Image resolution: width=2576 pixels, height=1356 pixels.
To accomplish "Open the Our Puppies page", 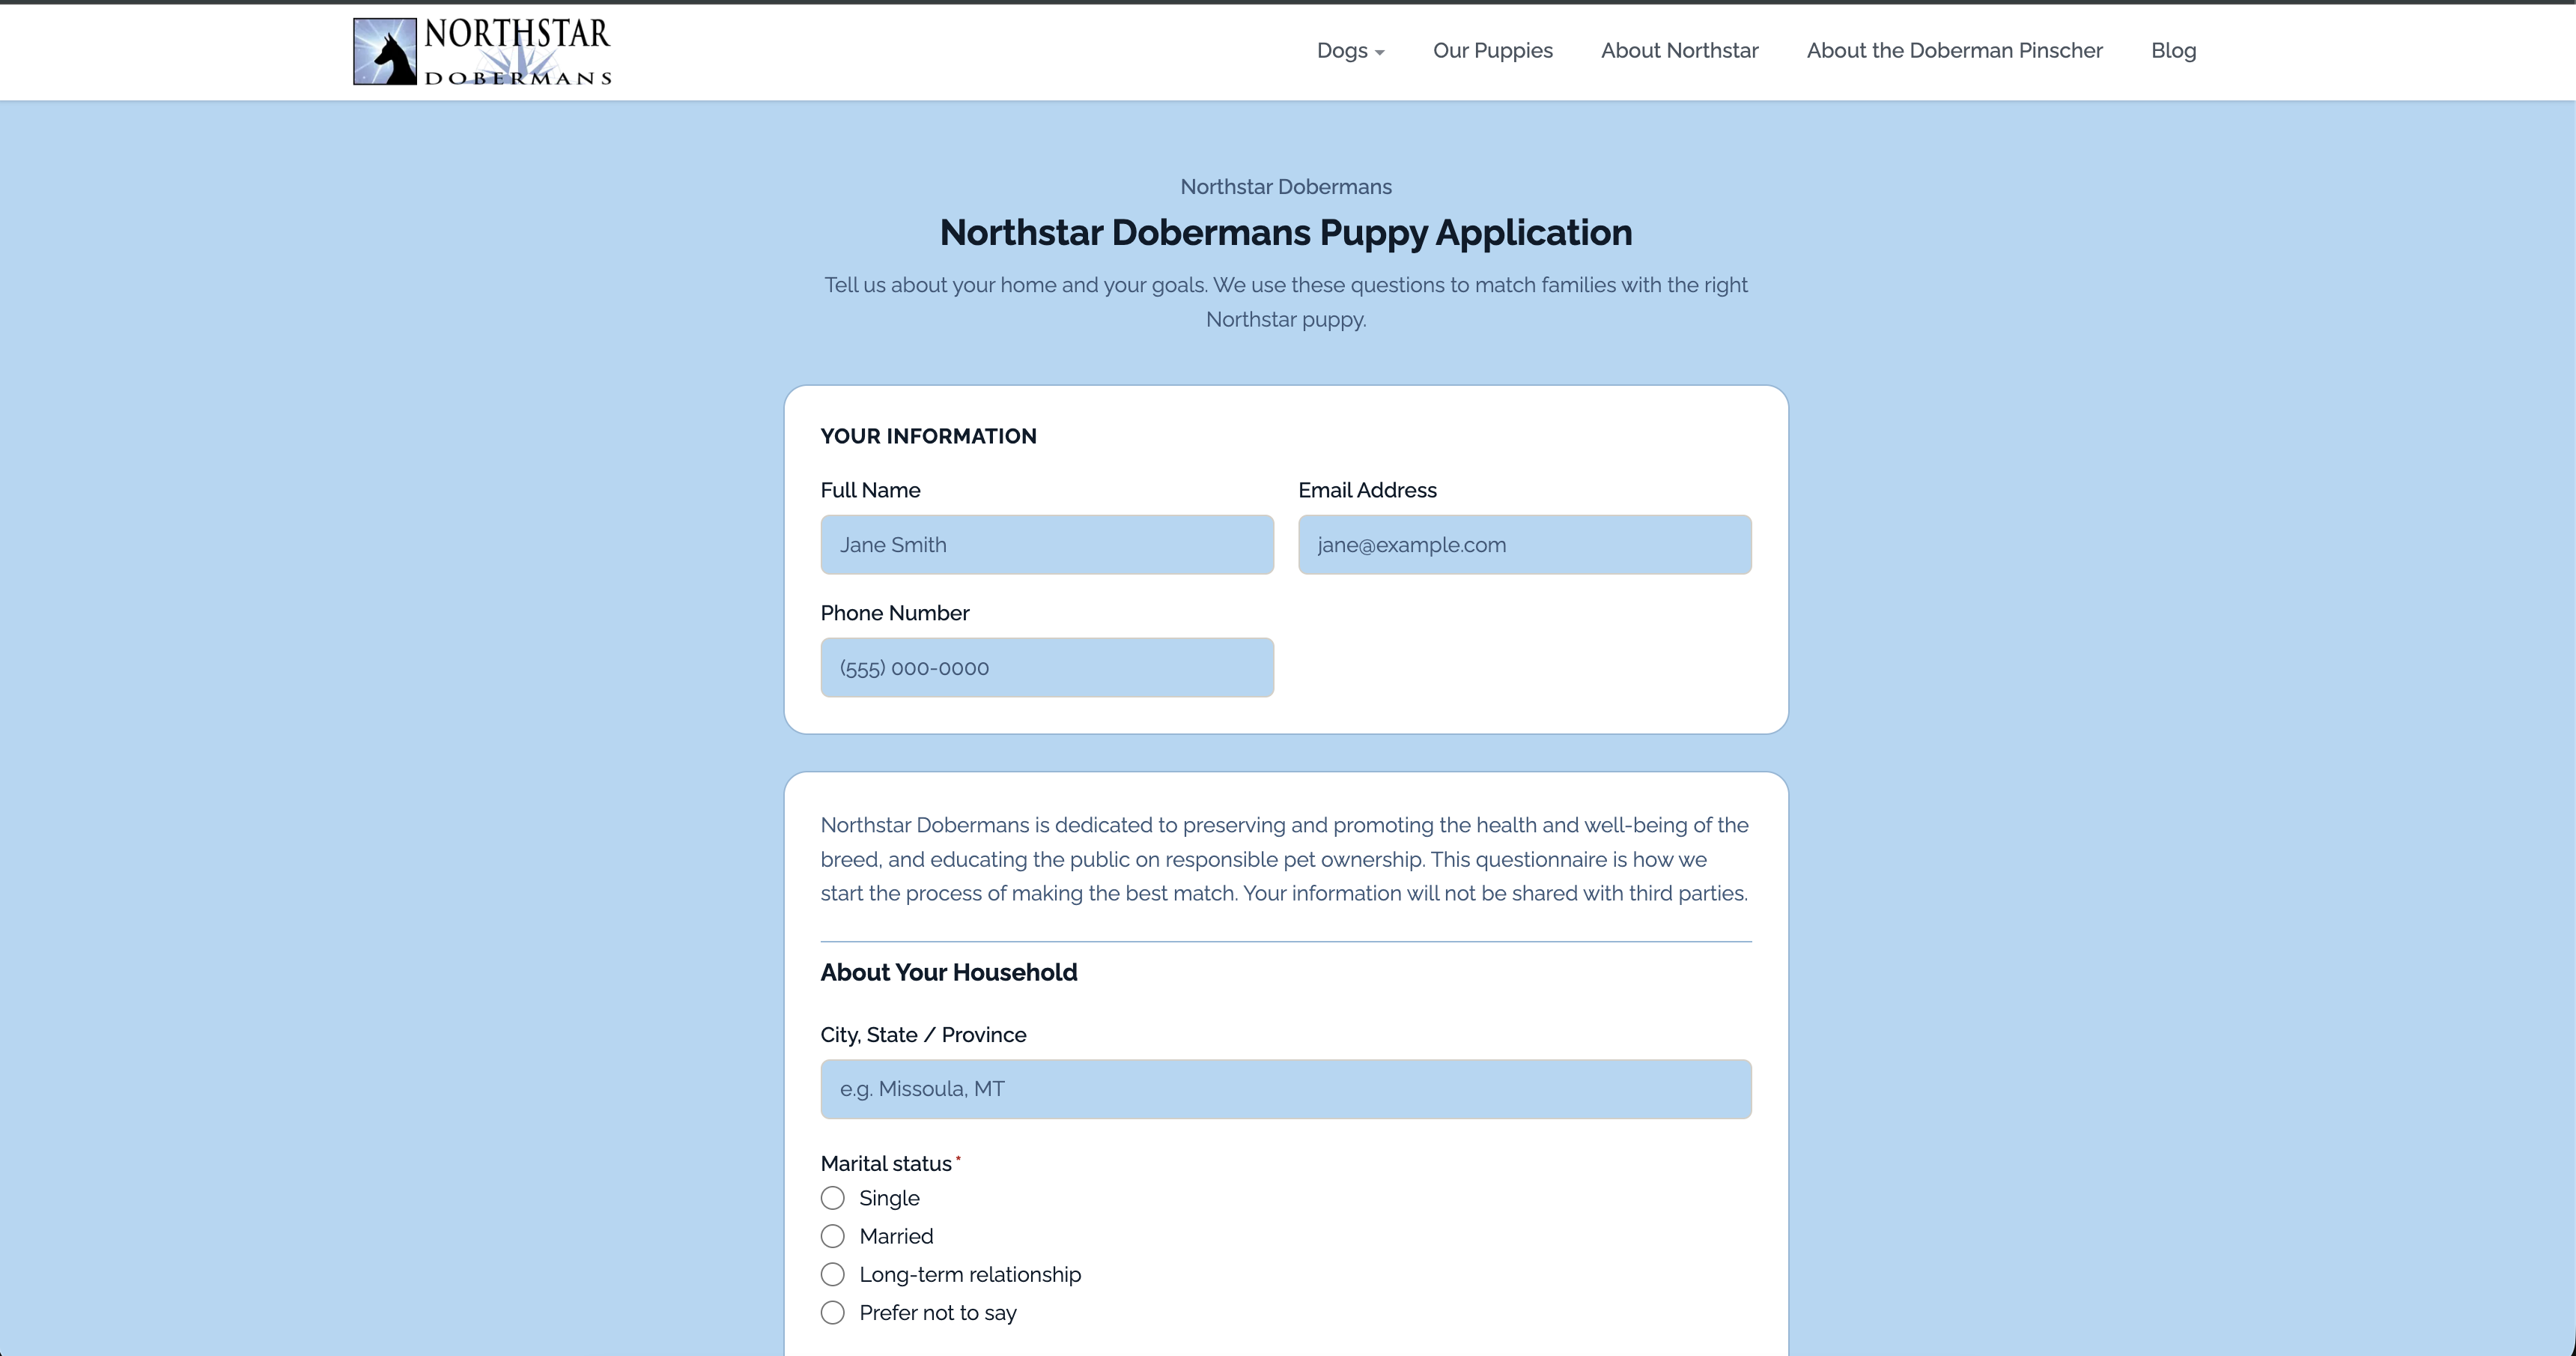I will pyautogui.click(x=1492, y=51).
